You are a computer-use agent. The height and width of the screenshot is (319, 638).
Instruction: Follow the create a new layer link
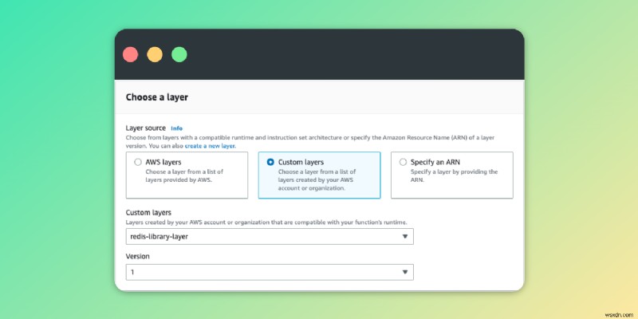[x=210, y=146]
